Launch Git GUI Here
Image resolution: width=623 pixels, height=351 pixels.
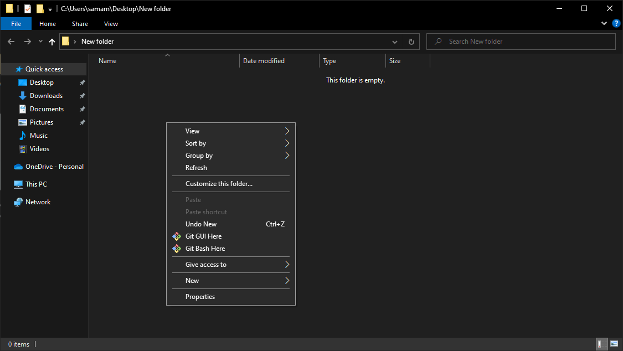pyautogui.click(x=231, y=236)
